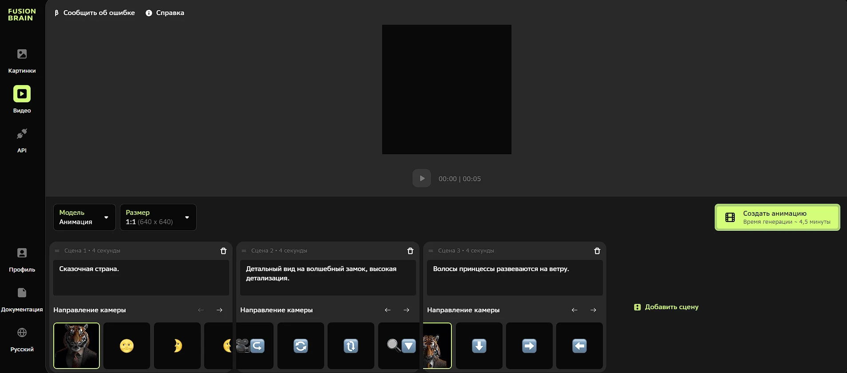Image resolution: width=847 pixels, height=373 pixels.
Task: Select circular rotate arrows option in Scene 2
Action: [x=301, y=346]
